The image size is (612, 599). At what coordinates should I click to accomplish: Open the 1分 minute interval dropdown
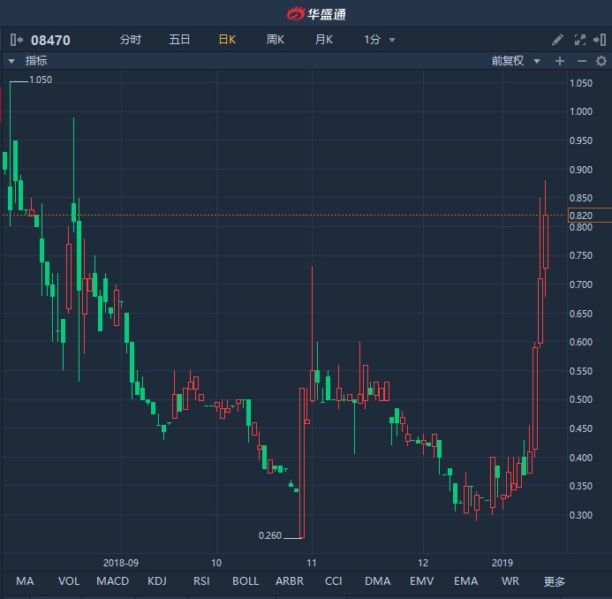[x=380, y=40]
